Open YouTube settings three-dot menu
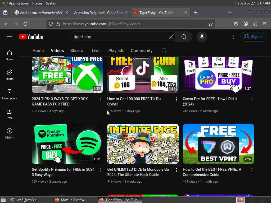Image resolution: width=271 pixels, height=203 pixels. 233,37
